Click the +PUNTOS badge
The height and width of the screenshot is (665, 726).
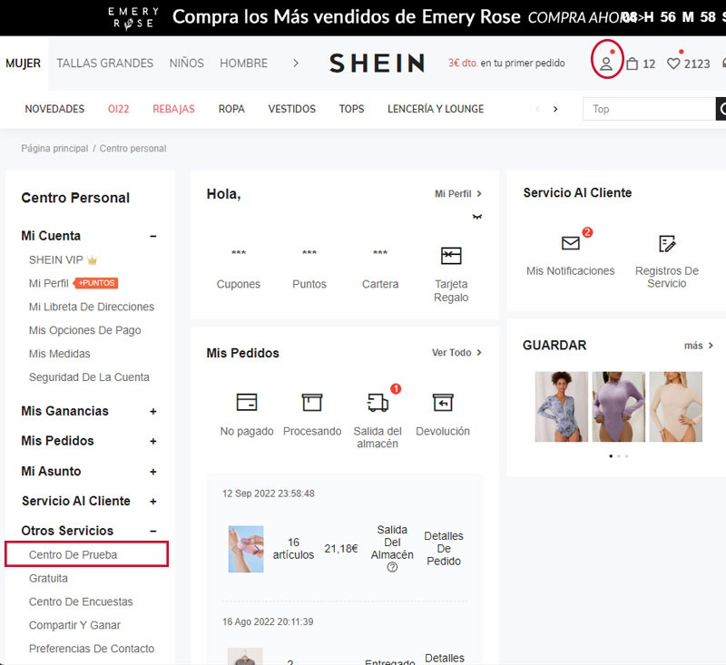96,283
